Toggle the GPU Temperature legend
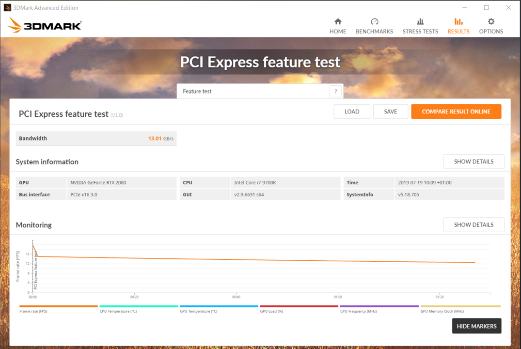 219,309
